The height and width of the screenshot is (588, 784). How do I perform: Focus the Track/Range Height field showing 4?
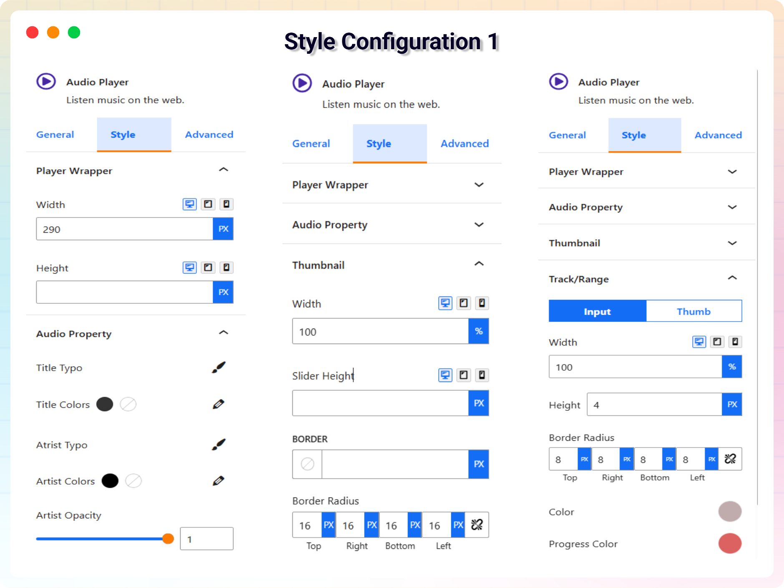[655, 404]
